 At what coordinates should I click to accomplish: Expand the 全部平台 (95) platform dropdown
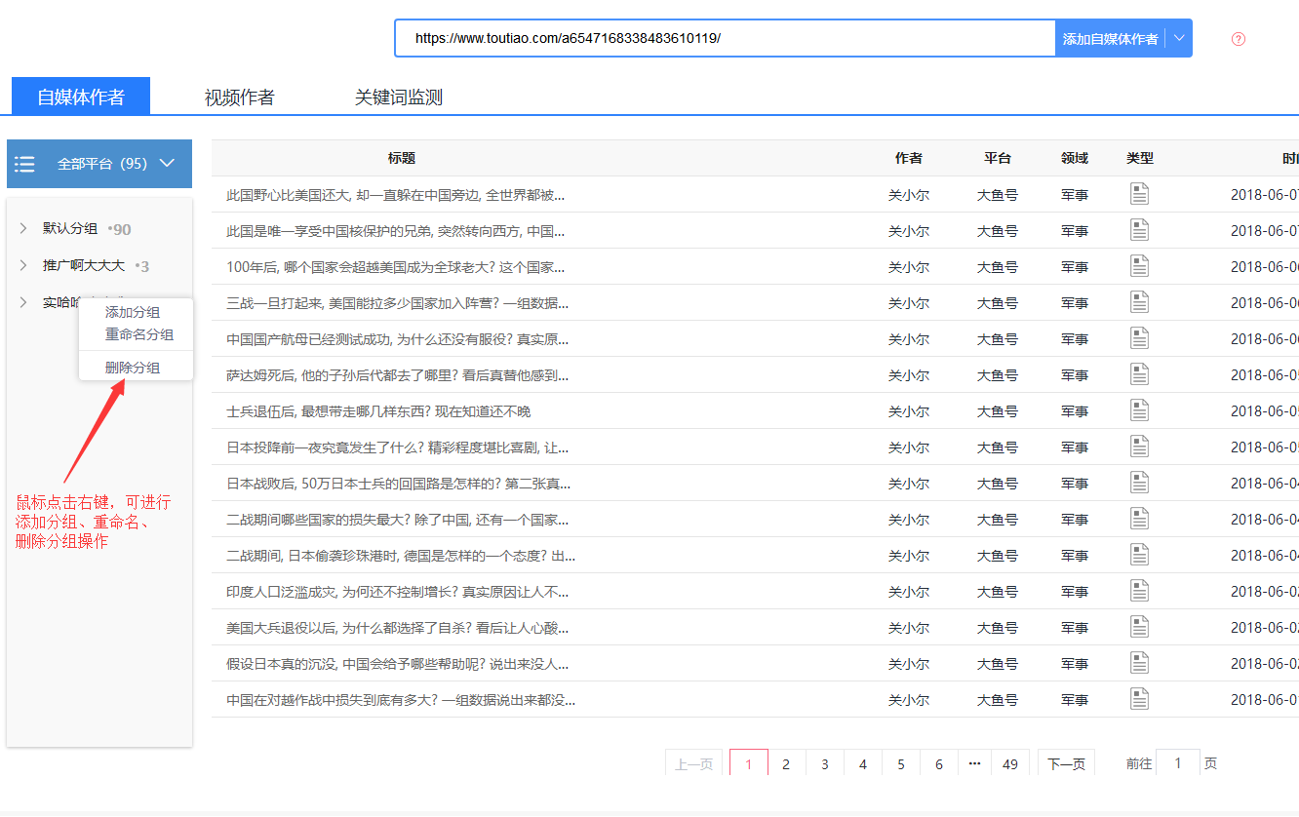click(167, 164)
